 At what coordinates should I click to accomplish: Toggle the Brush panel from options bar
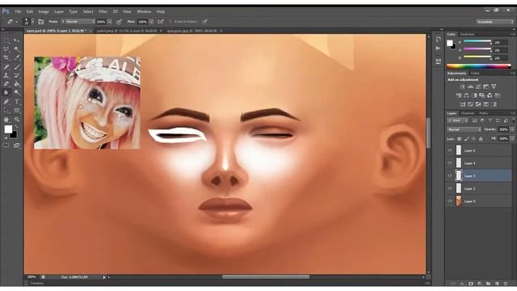41,22
